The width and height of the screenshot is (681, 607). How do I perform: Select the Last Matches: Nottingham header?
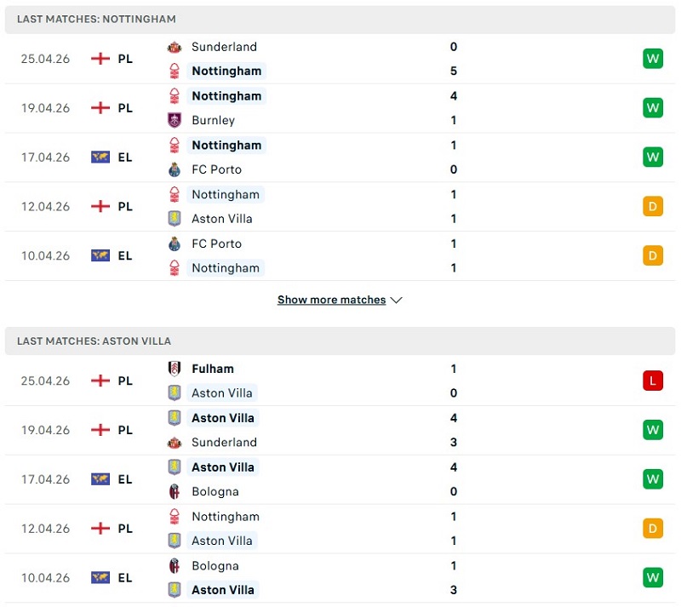pos(97,19)
